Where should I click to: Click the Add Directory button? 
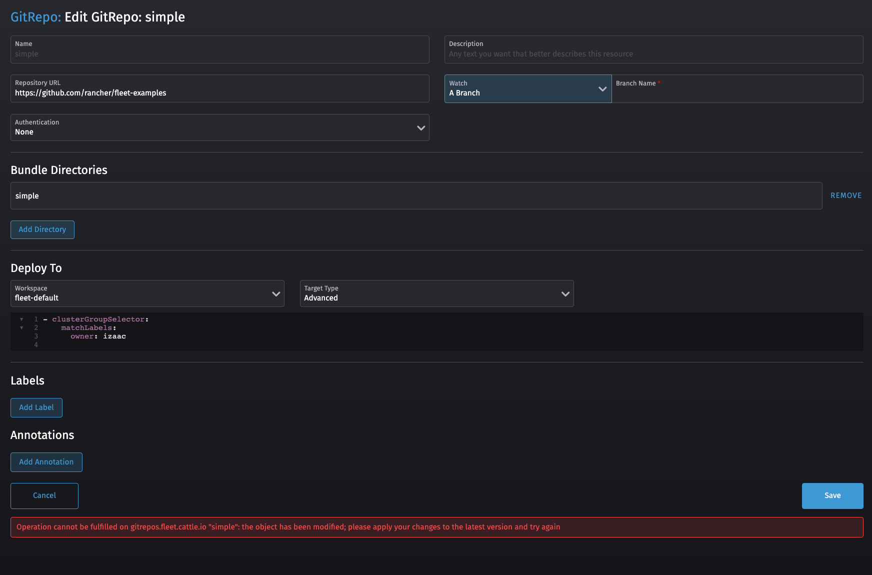click(42, 229)
